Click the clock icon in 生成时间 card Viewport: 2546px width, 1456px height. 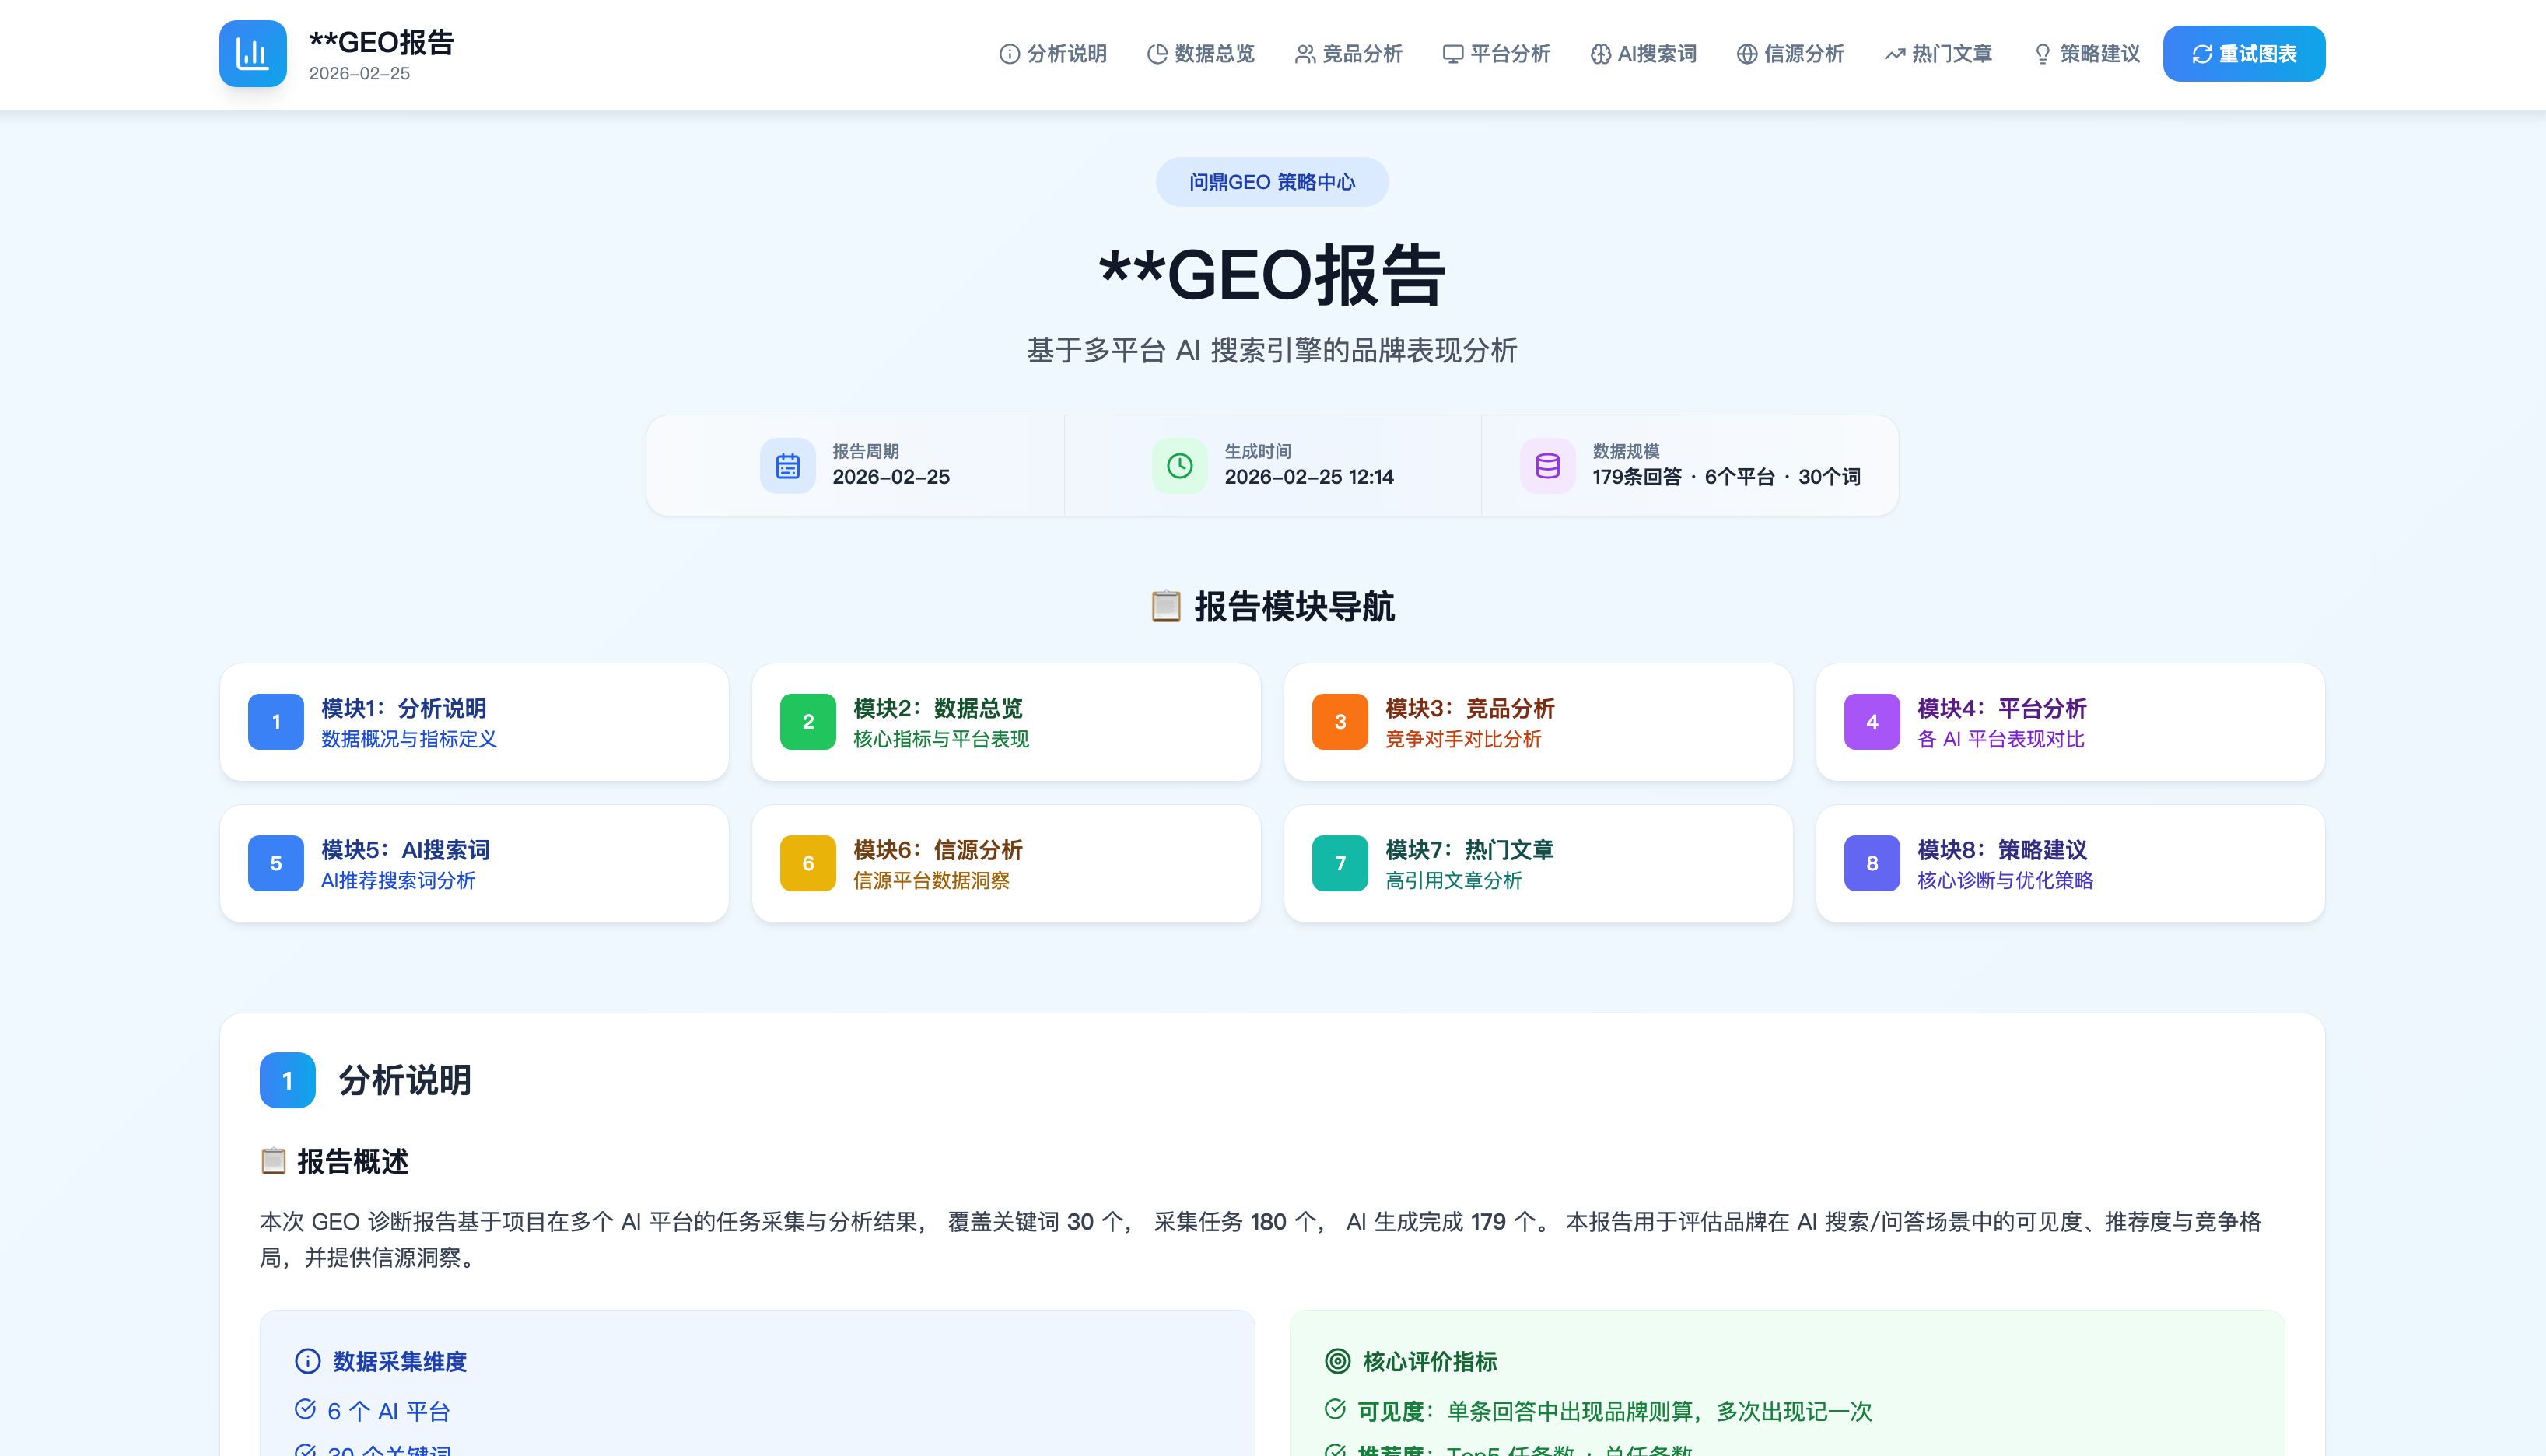click(x=1179, y=465)
